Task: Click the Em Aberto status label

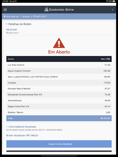Action: 59,52
